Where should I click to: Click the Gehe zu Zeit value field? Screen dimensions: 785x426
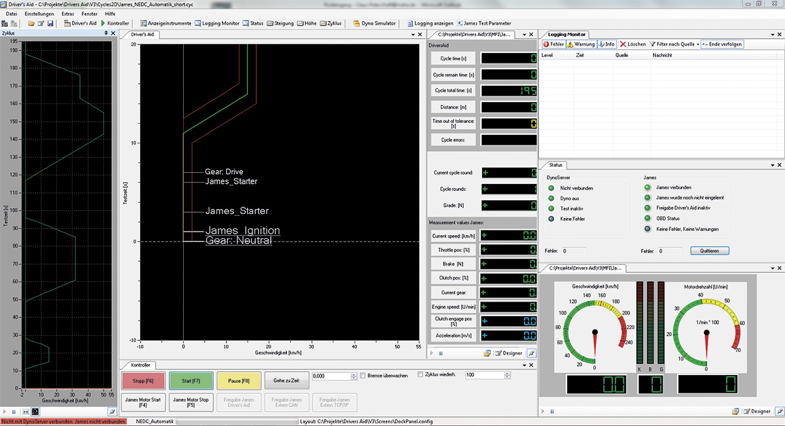pyautogui.click(x=330, y=376)
